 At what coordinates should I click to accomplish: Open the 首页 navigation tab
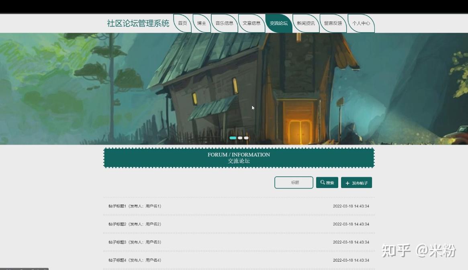pos(182,23)
